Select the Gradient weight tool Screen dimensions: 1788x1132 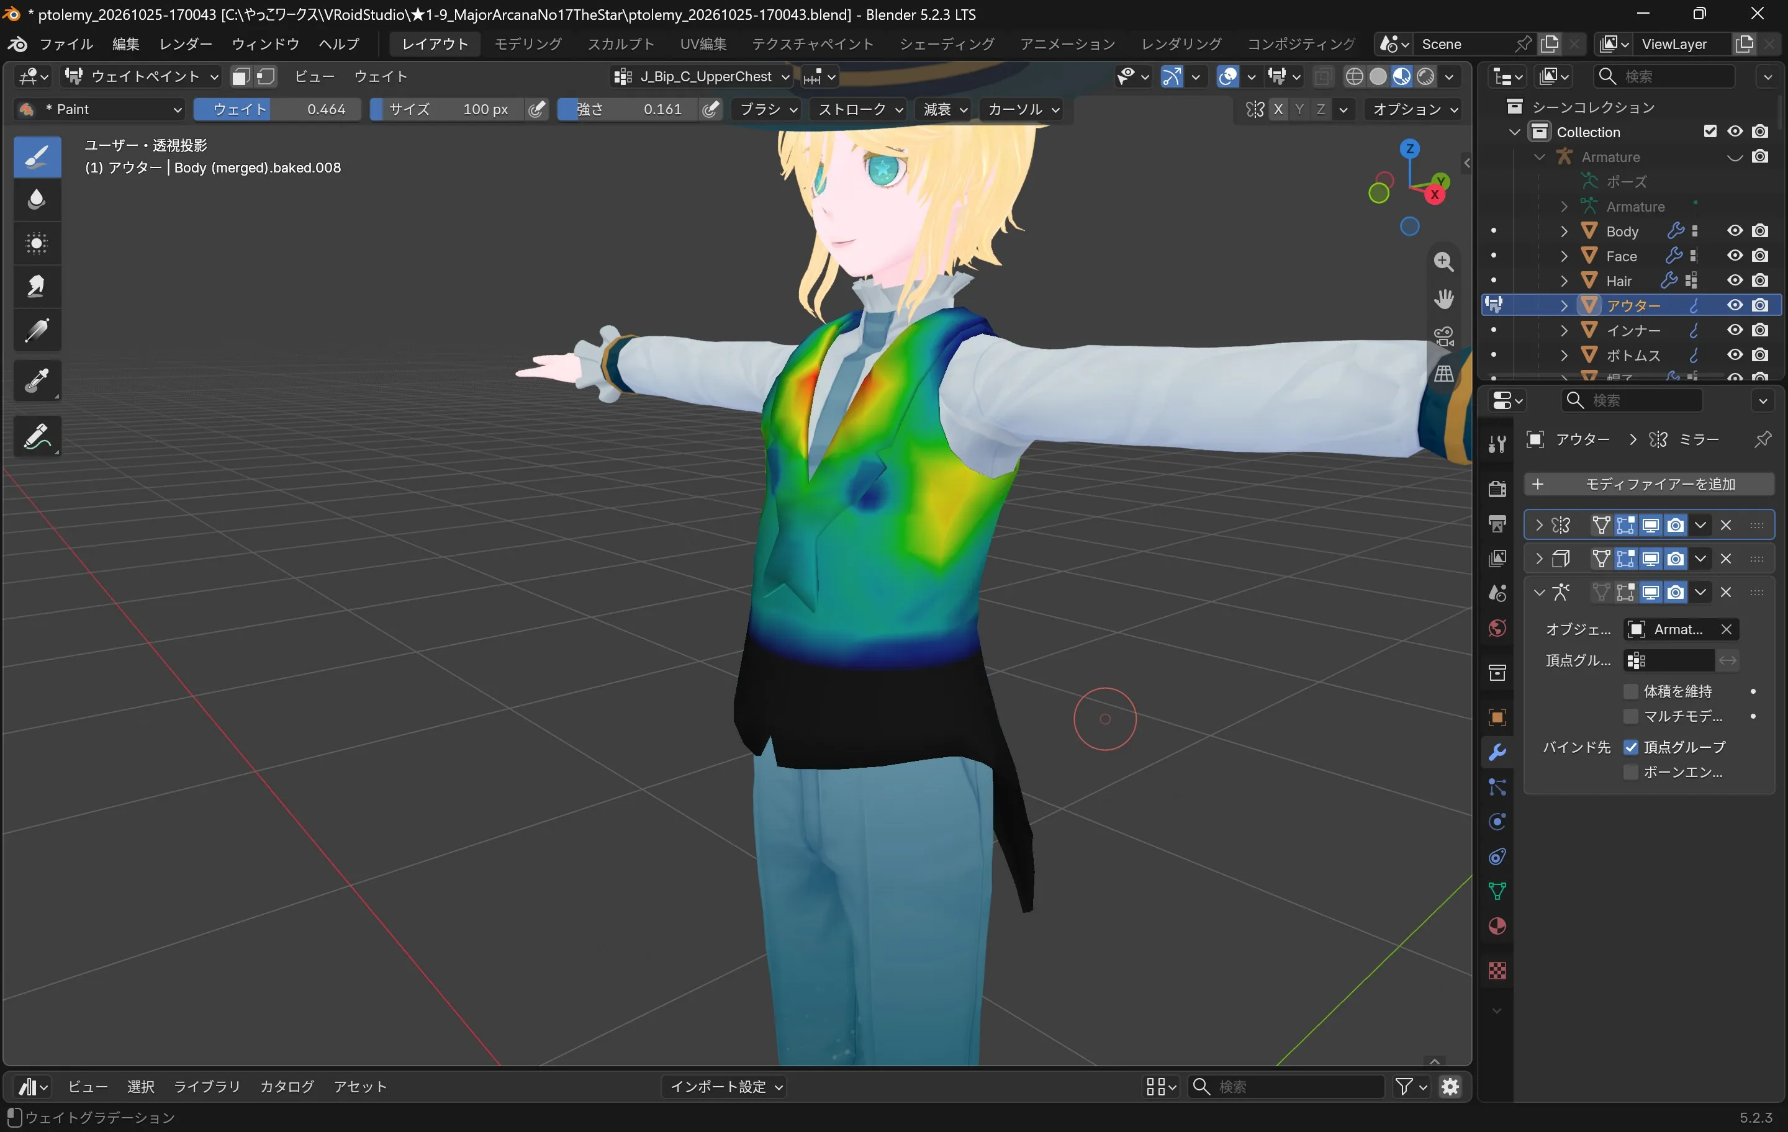pos(37,330)
